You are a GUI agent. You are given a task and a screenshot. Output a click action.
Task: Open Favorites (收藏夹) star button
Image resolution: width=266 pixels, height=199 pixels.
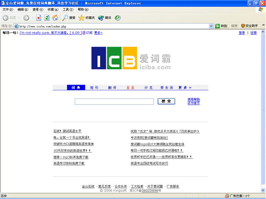coord(86,18)
